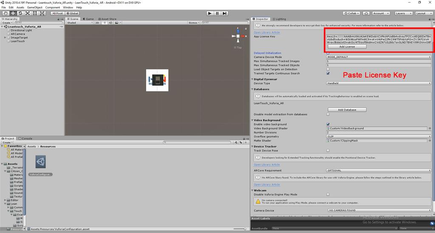This screenshot has height=233, width=435.
Task: Open Library Article link above App License Key
Action: [x=267, y=32]
